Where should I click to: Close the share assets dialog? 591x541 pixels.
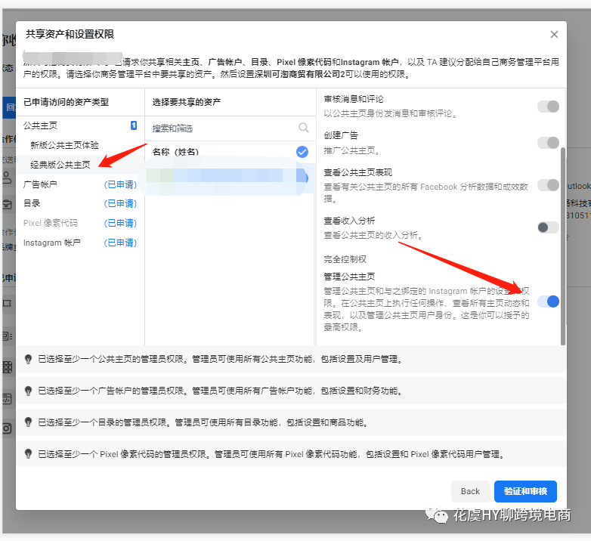coord(554,35)
